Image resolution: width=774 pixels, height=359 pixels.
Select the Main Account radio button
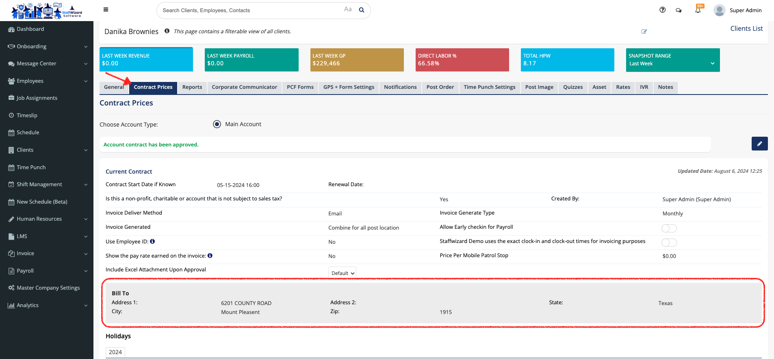coord(217,124)
